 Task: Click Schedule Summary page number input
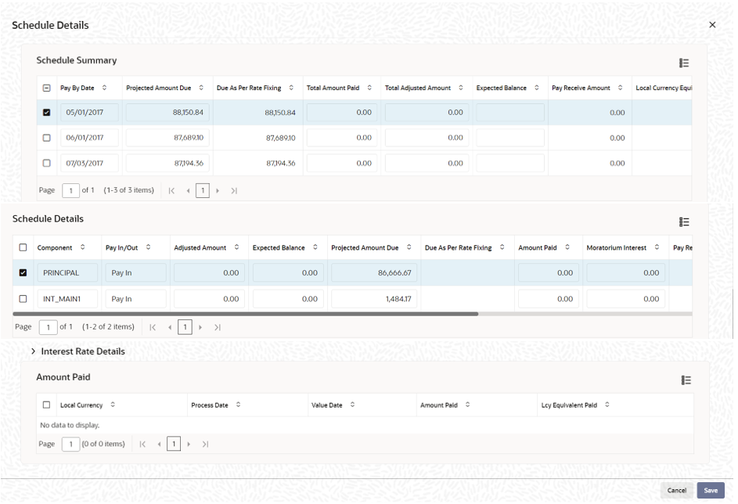pos(70,191)
